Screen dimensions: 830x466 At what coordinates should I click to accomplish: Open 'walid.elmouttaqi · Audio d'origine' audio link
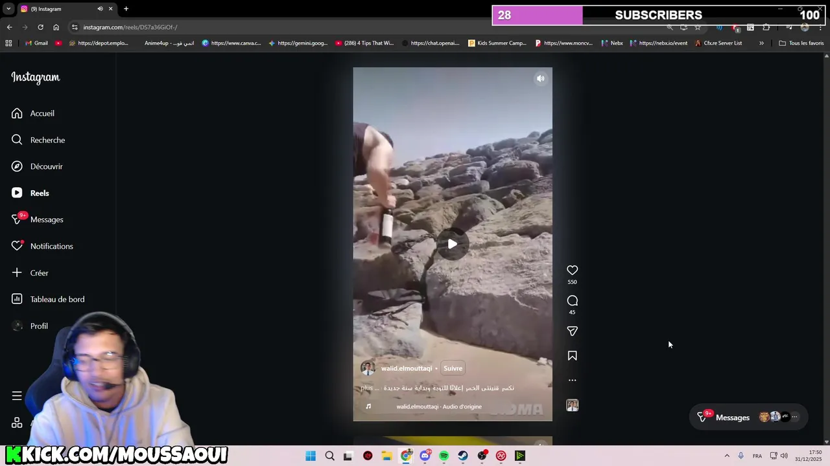[x=439, y=406]
